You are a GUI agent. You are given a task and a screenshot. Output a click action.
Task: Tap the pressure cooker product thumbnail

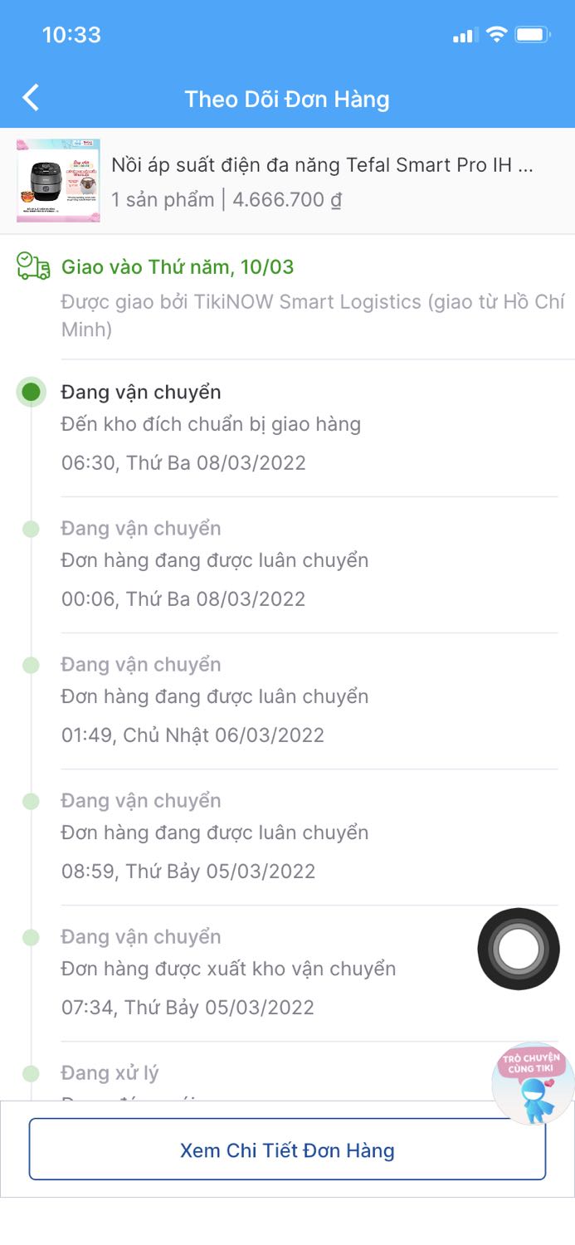[x=57, y=179]
